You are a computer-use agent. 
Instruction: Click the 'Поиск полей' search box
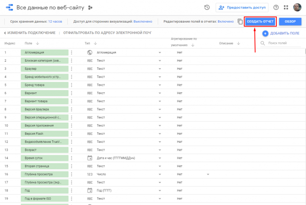282,43
